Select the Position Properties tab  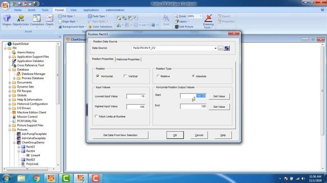click(x=103, y=59)
